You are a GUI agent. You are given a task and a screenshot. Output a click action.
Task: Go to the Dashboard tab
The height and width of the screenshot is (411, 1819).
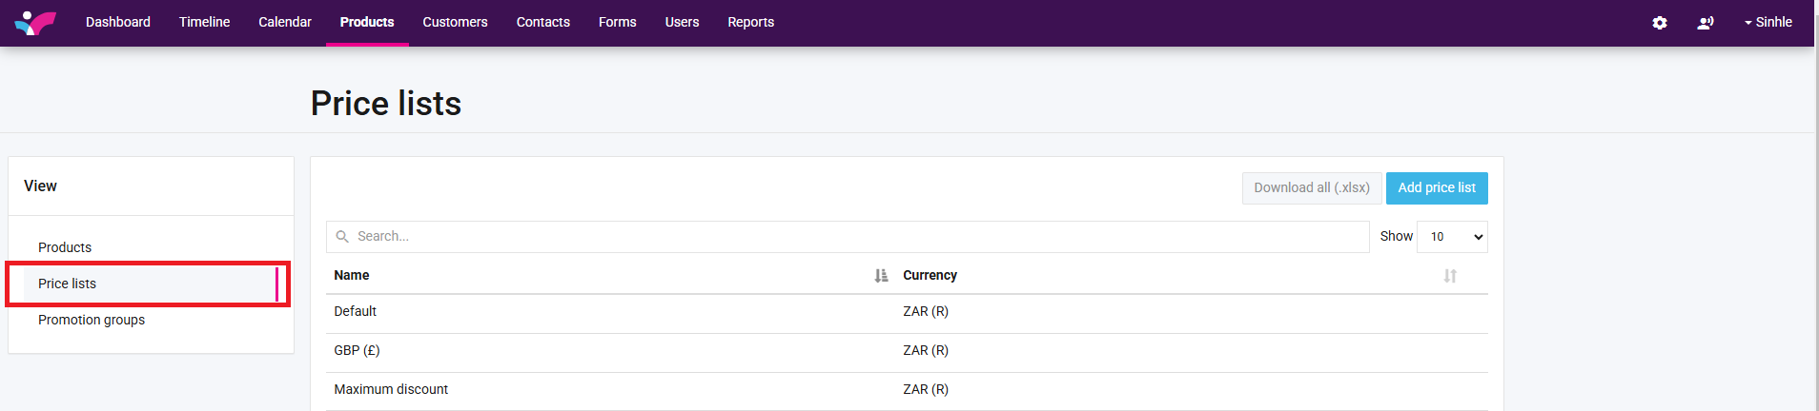(x=118, y=23)
